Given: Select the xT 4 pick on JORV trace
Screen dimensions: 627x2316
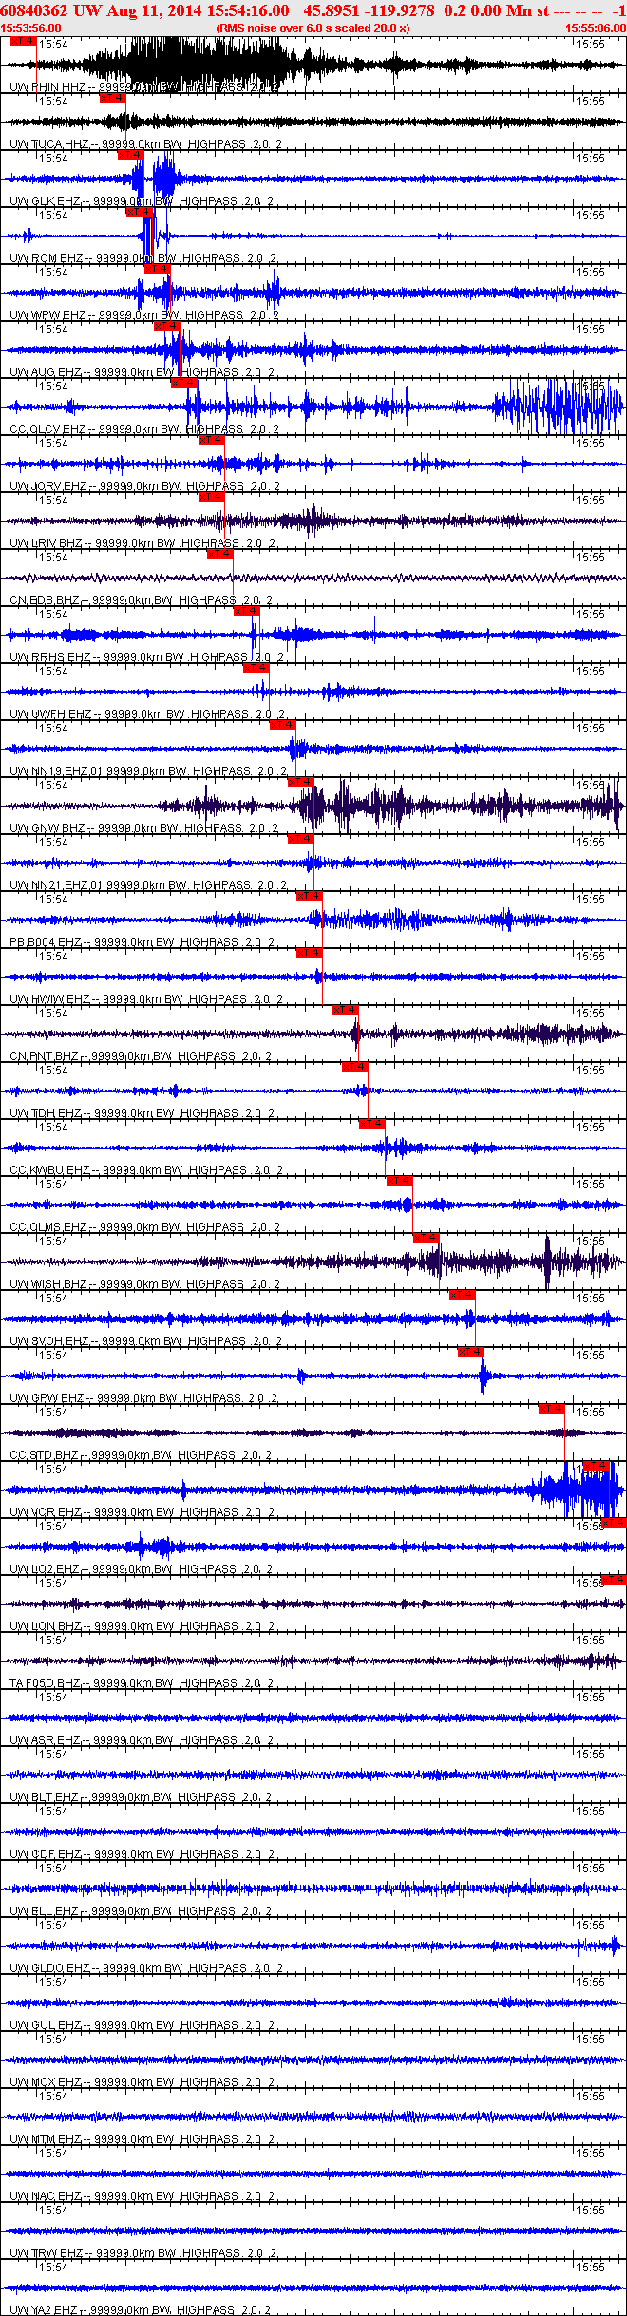Looking at the screenshot, I should point(211,440).
